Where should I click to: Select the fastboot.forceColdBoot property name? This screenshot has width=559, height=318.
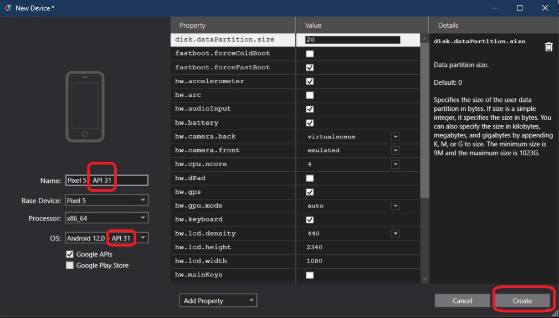(223, 54)
